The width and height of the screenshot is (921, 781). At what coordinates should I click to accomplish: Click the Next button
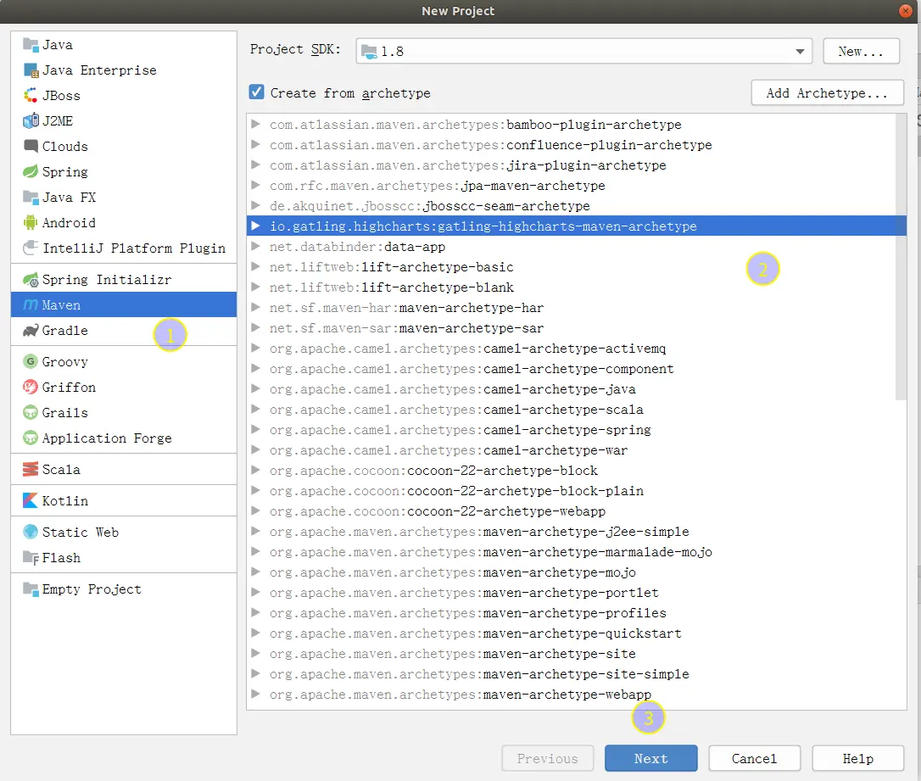[x=650, y=758]
